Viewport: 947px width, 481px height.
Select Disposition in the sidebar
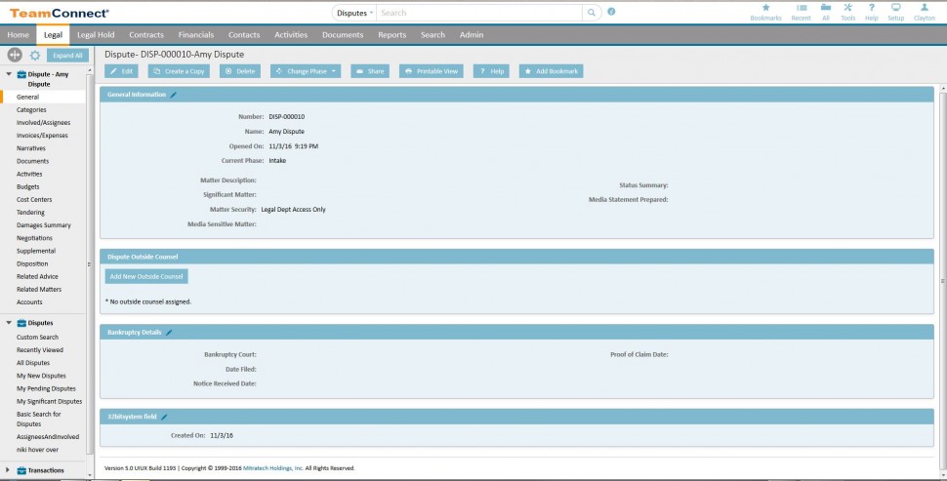pos(32,263)
